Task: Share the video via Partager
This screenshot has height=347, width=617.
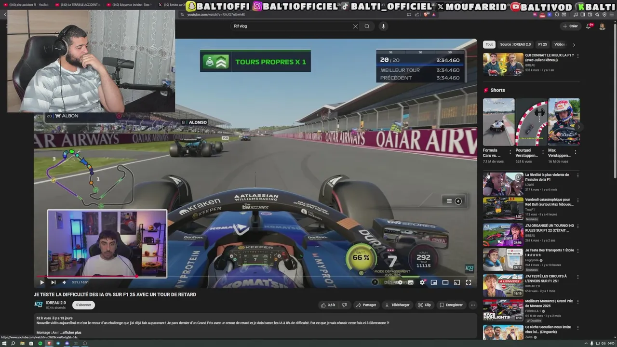Action: (x=366, y=305)
